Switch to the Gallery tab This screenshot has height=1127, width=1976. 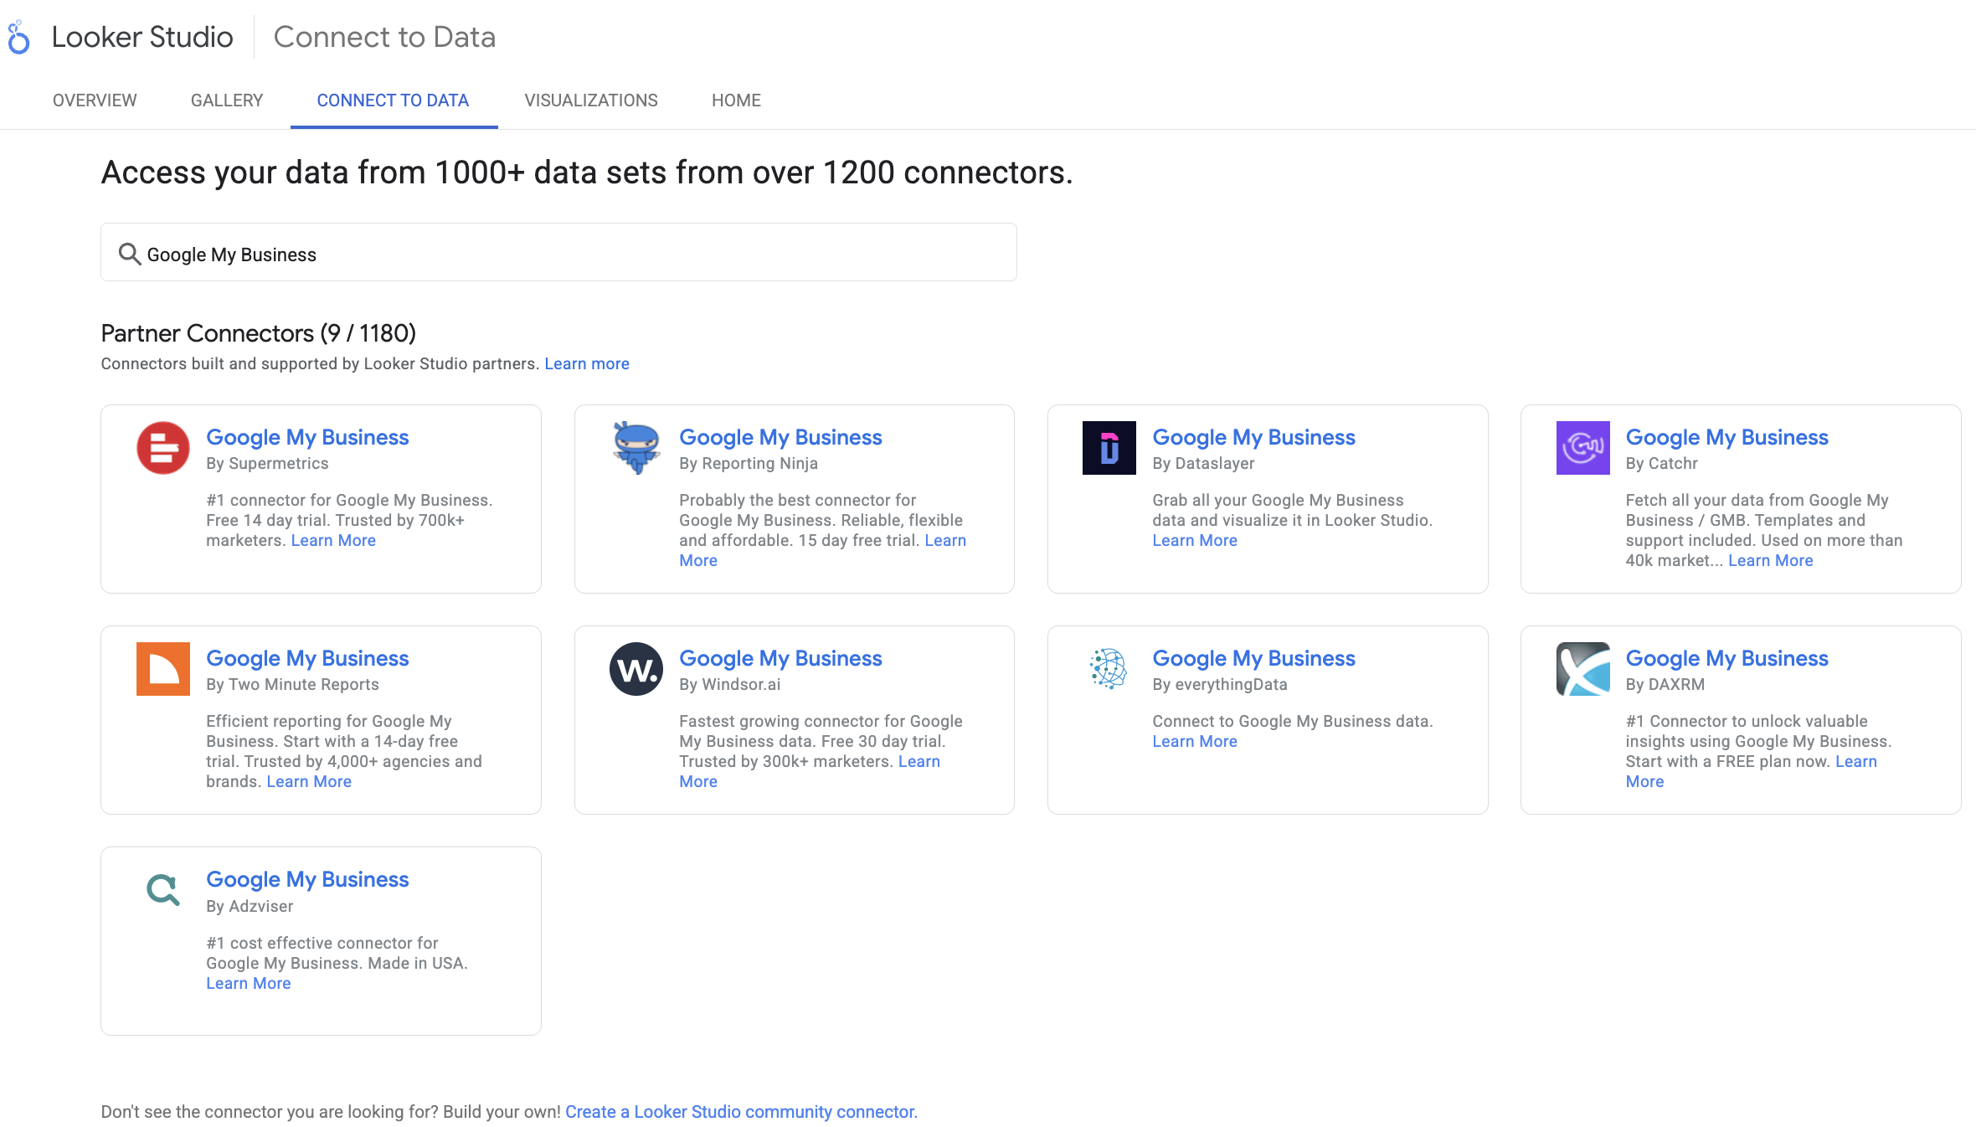(x=227, y=100)
